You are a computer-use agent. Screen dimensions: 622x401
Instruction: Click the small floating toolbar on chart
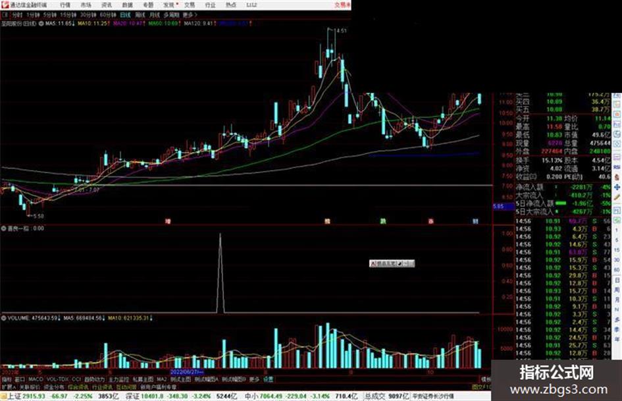click(x=392, y=263)
